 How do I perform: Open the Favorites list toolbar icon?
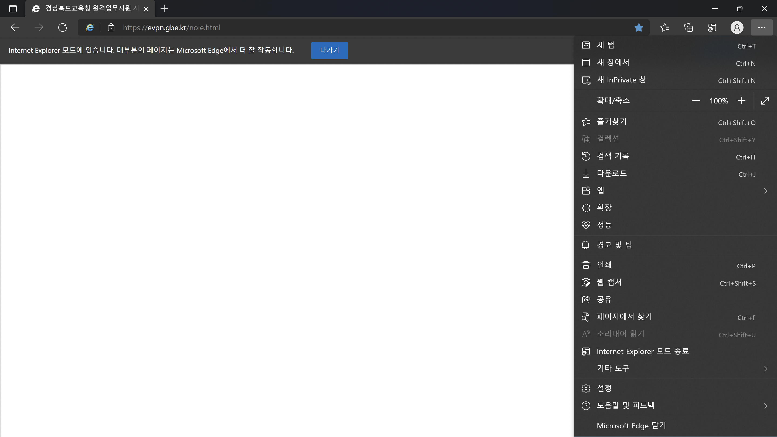point(664,28)
